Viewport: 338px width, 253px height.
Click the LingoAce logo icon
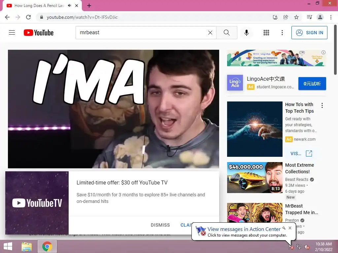click(x=235, y=83)
